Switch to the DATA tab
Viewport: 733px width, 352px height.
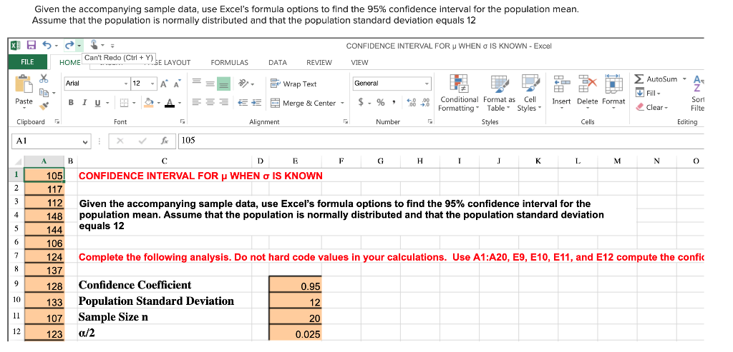coord(278,62)
